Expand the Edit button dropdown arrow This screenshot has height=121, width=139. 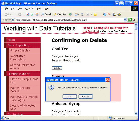click(x=91, y=14)
